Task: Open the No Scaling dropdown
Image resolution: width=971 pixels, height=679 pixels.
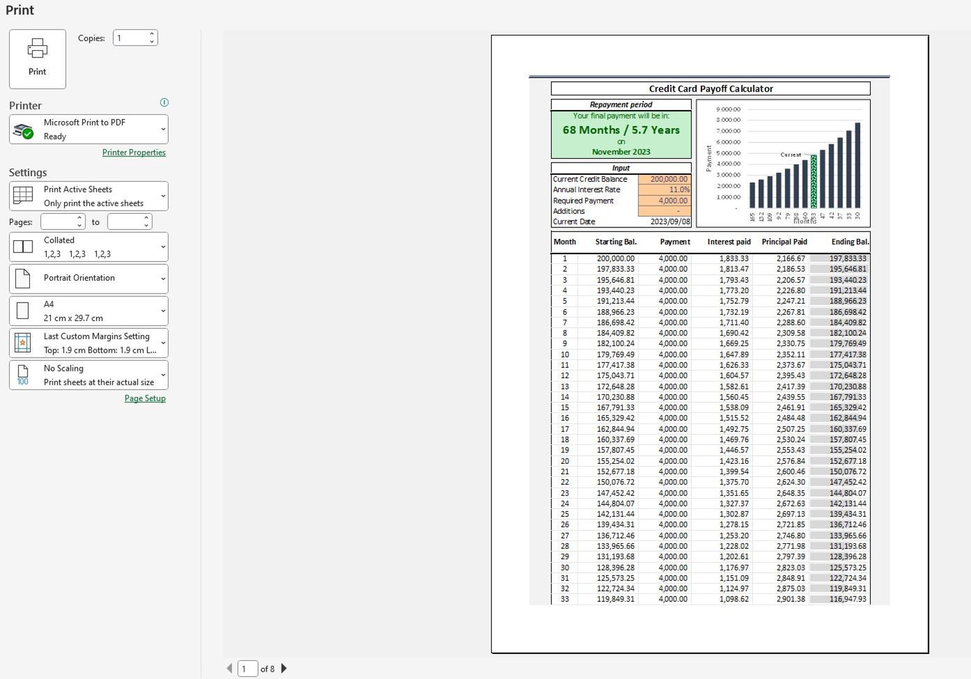Action: (89, 375)
